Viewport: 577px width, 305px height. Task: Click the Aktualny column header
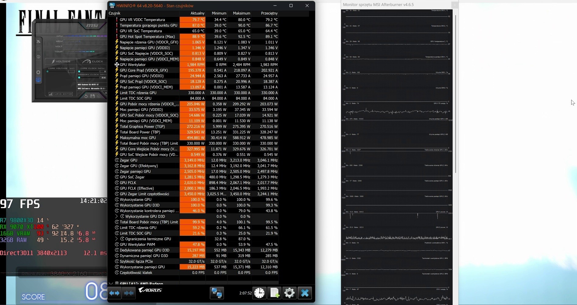[193, 13]
